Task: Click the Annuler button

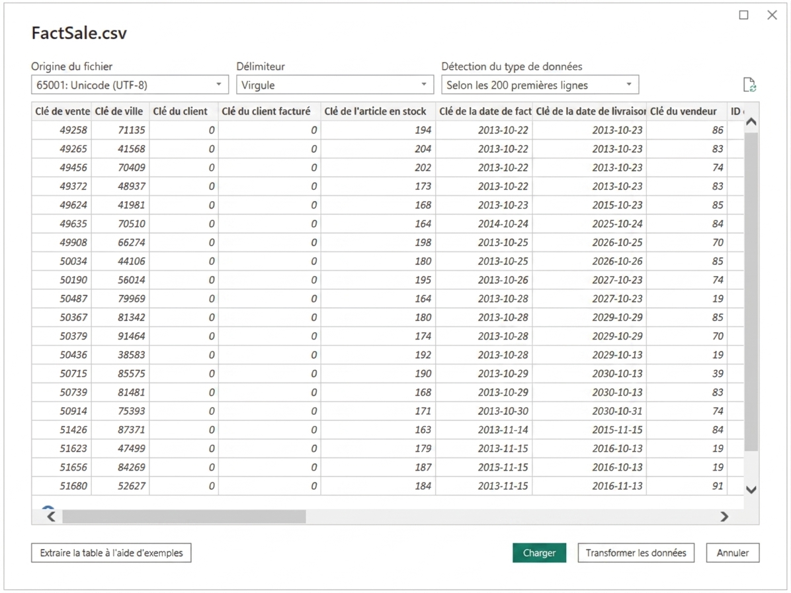Action: 733,553
